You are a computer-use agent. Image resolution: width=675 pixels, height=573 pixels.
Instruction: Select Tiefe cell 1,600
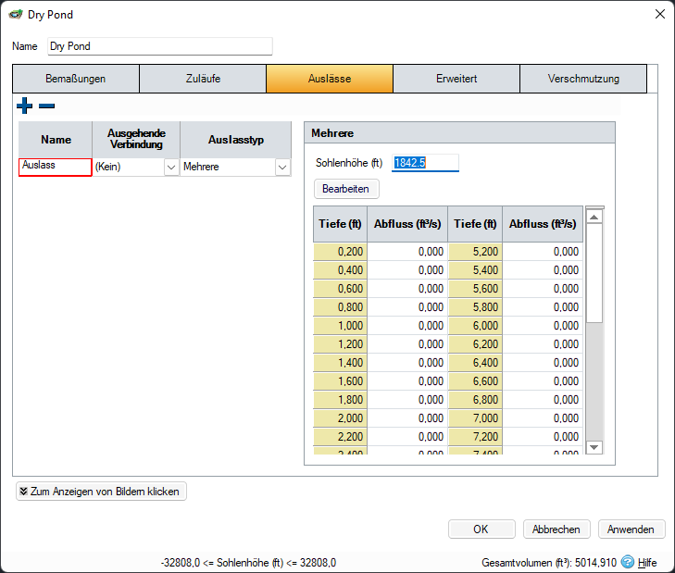click(x=340, y=381)
